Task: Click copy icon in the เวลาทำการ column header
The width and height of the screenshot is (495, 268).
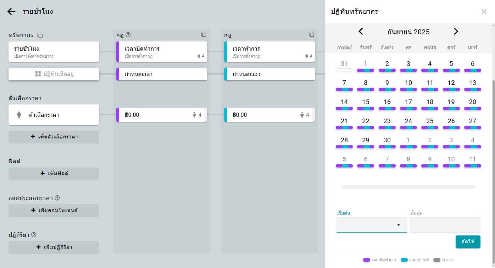Action: tap(311, 34)
